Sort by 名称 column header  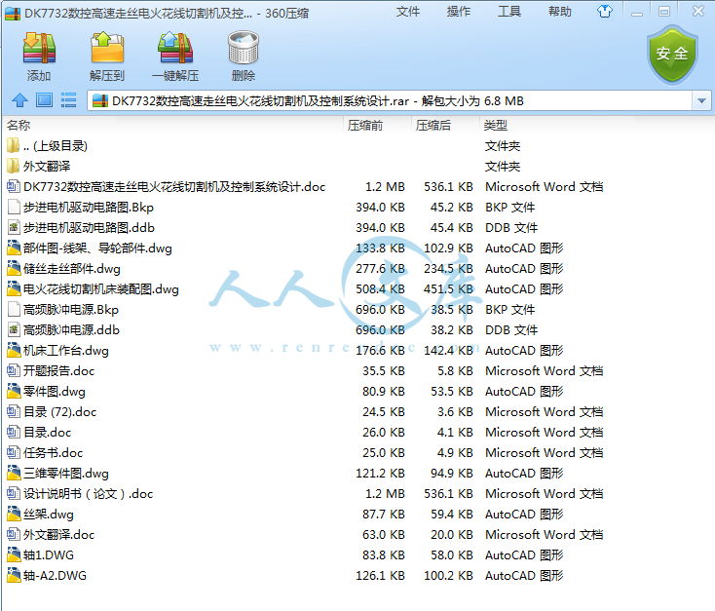tap(19, 125)
